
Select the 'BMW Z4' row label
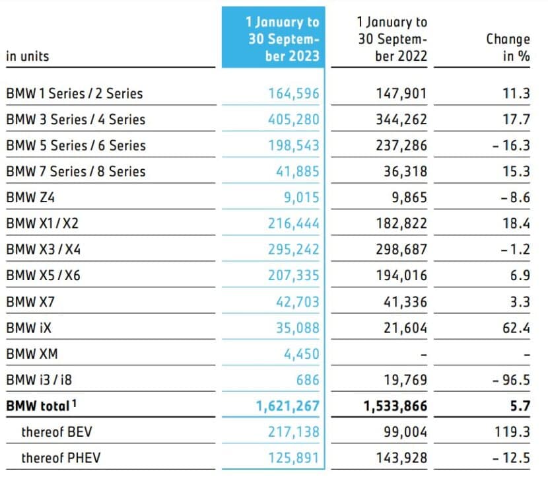click(x=32, y=198)
